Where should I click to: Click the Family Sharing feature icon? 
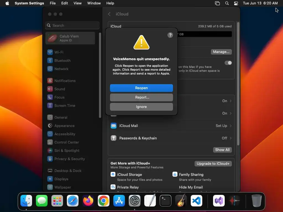(175, 174)
